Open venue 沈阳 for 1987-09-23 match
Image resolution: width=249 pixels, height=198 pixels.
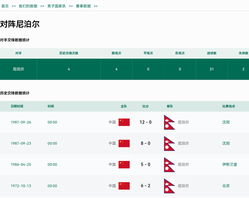tap(226, 143)
